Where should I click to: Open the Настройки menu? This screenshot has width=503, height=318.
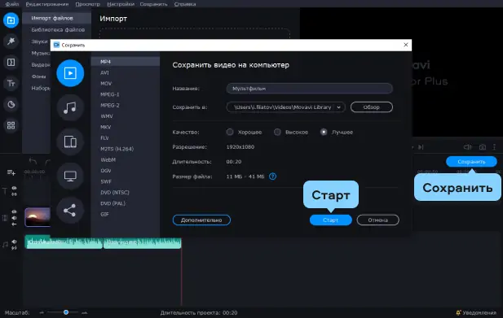pyautogui.click(x=121, y=4)
